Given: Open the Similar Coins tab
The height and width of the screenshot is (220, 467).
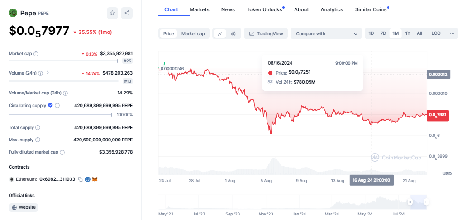Looking at the screenshot, I should [371, 9].
